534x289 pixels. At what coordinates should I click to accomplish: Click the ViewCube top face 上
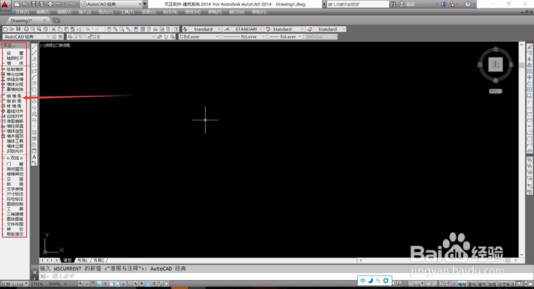click(496, 65)
